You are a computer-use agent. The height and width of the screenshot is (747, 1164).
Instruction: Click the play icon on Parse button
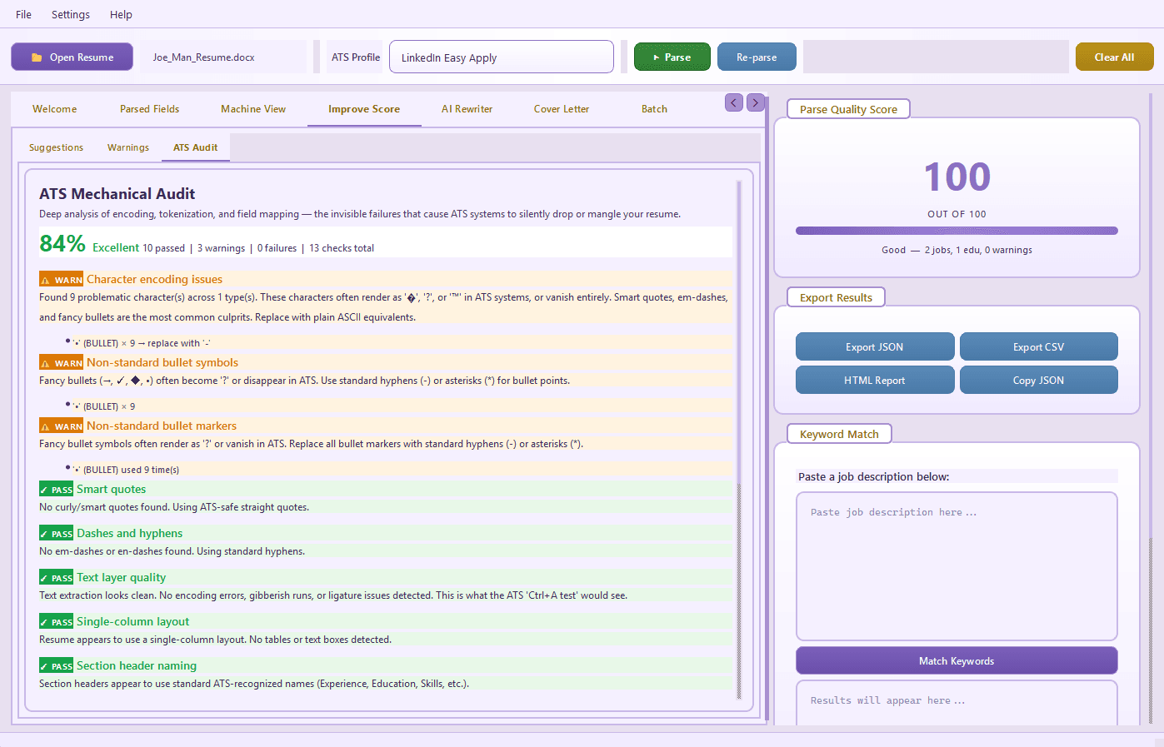point(657,57)
